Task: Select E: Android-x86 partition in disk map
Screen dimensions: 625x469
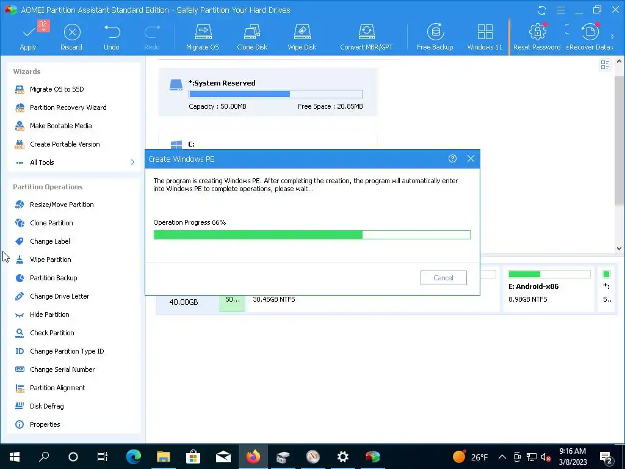Action: (549, 290)
